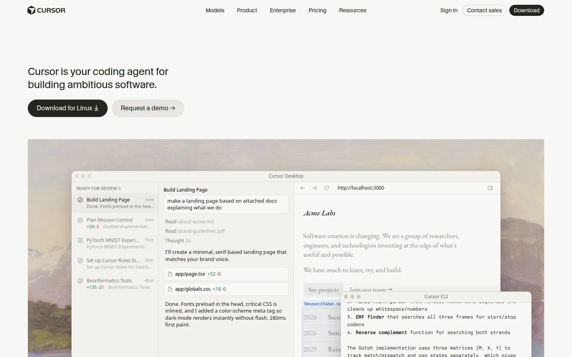Click the check icon by Set up Cursor Rules
572x357 pixels.
80,261
